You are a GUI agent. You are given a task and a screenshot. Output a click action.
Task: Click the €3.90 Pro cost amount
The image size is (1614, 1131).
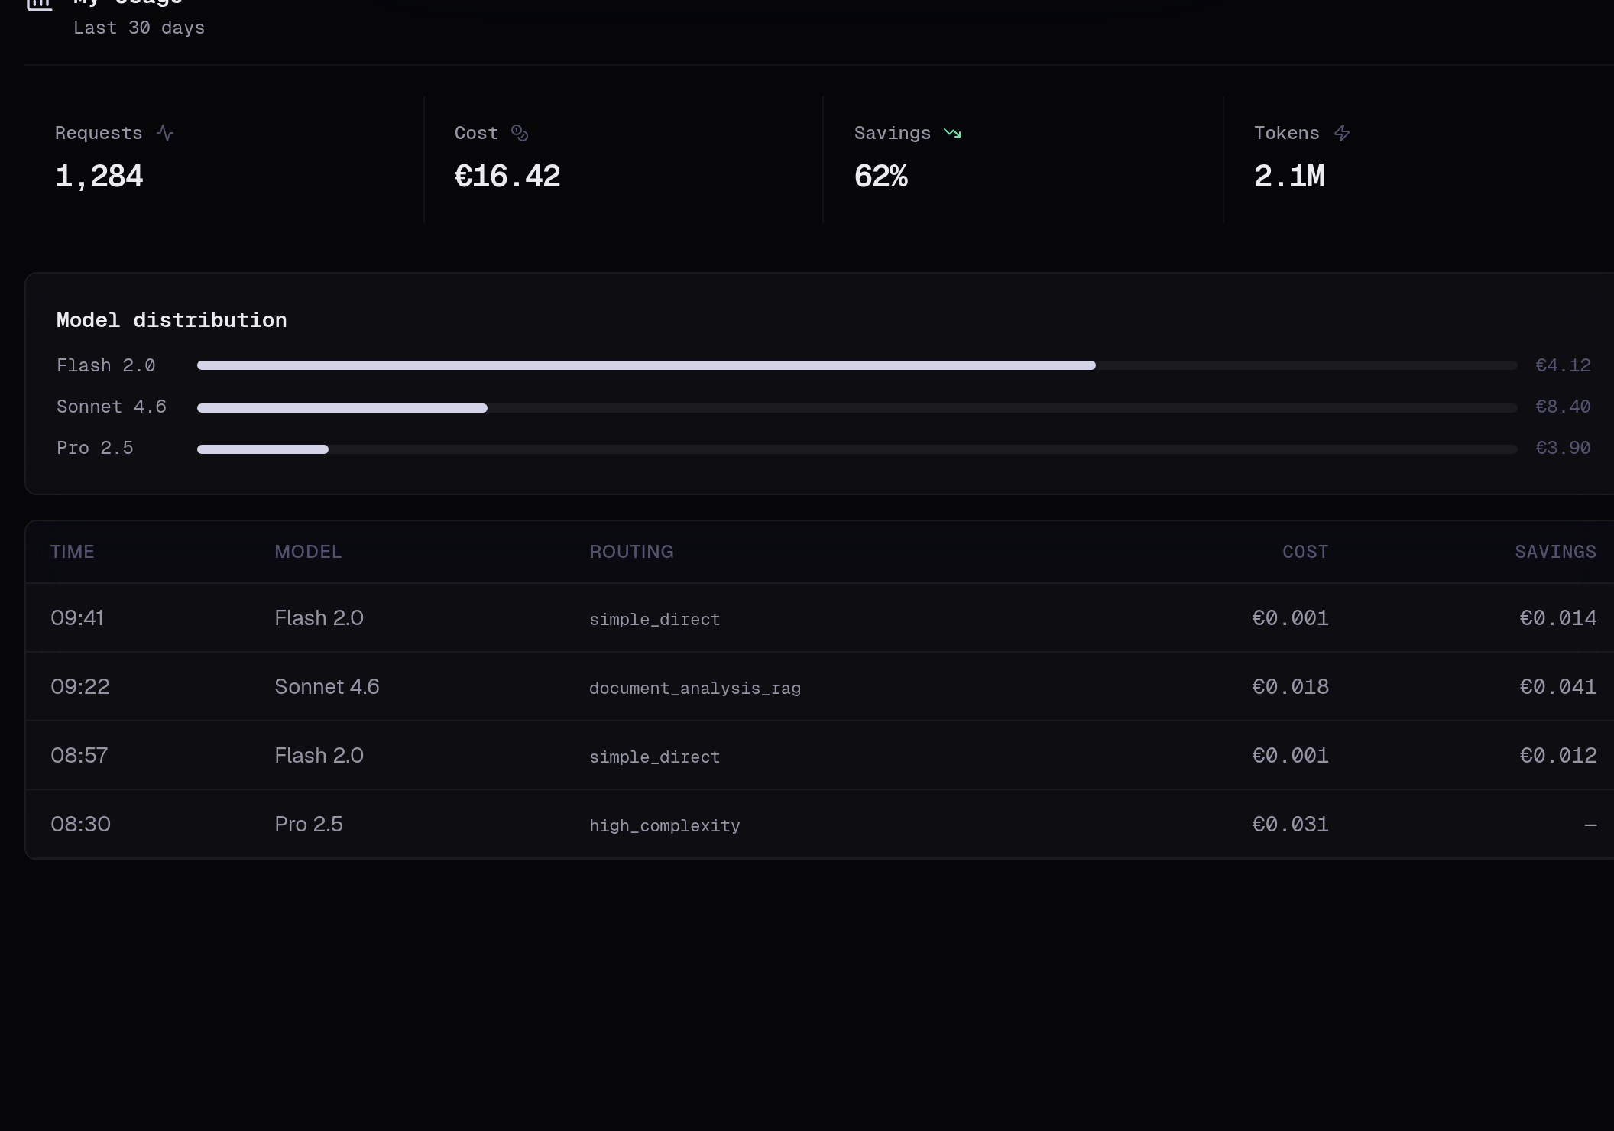pos(1563,448)
